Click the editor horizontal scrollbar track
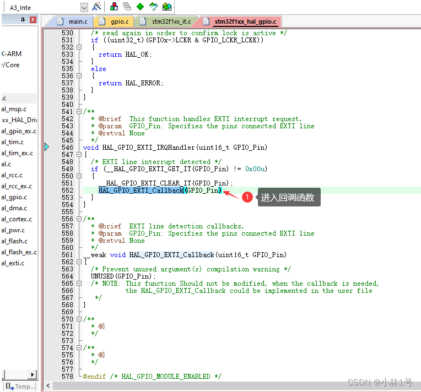The width and height of the screenshot is (421, 392). click(x=236, y=385)
